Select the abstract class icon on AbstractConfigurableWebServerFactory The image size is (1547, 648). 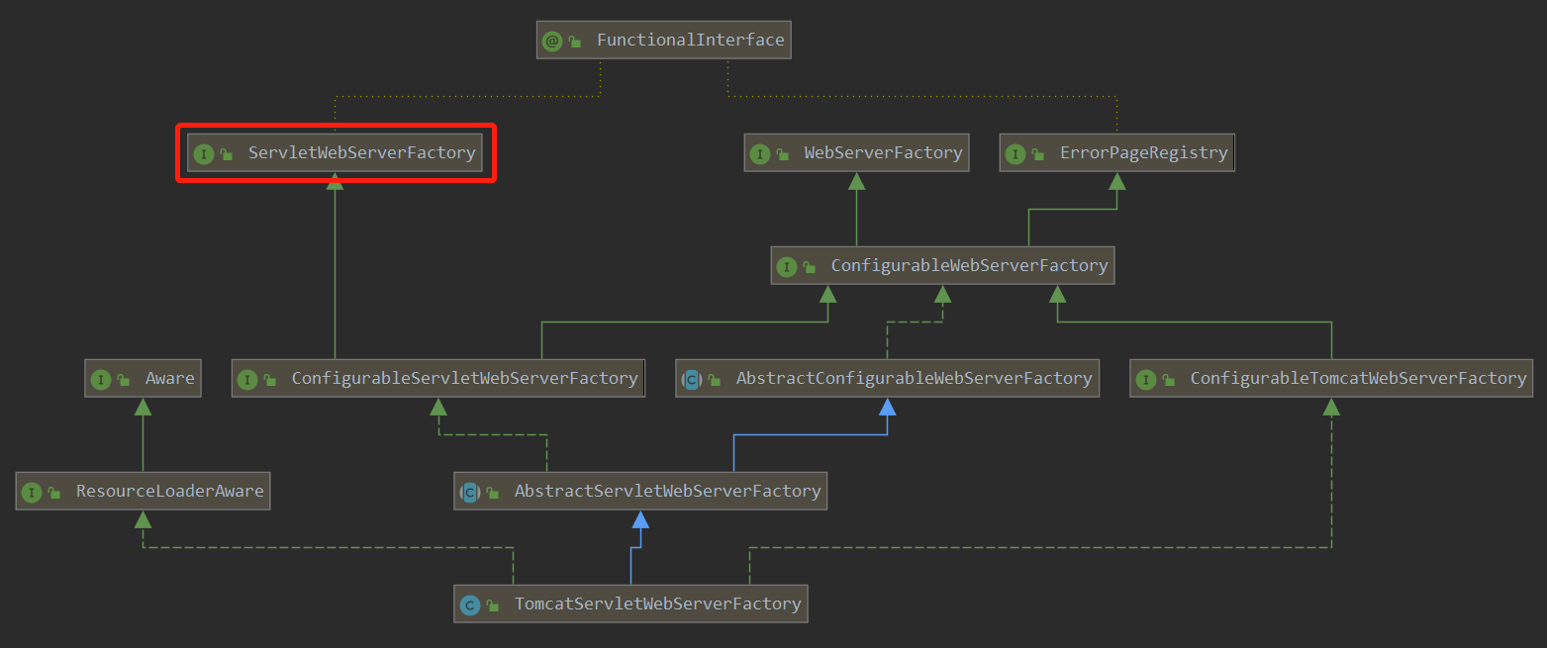point(692,378)
